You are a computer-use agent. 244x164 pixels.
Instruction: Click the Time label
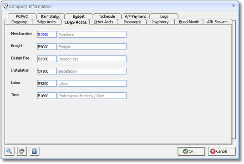(15, 95)
